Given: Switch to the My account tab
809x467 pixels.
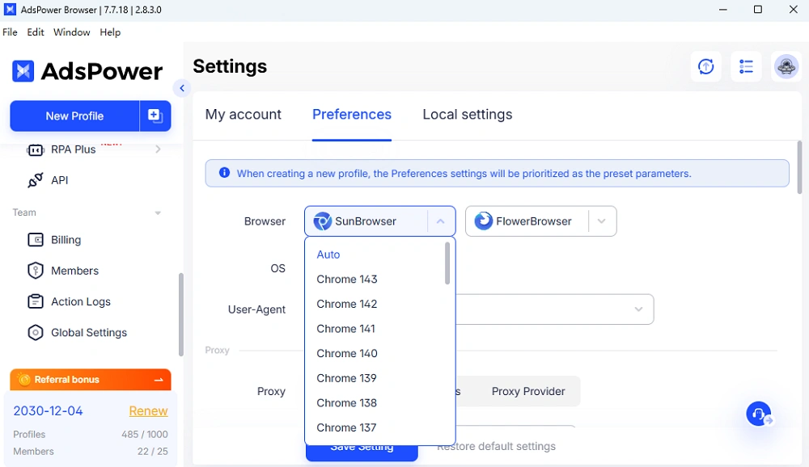Looking at the screenshot, I should click(x=243, y=115).
